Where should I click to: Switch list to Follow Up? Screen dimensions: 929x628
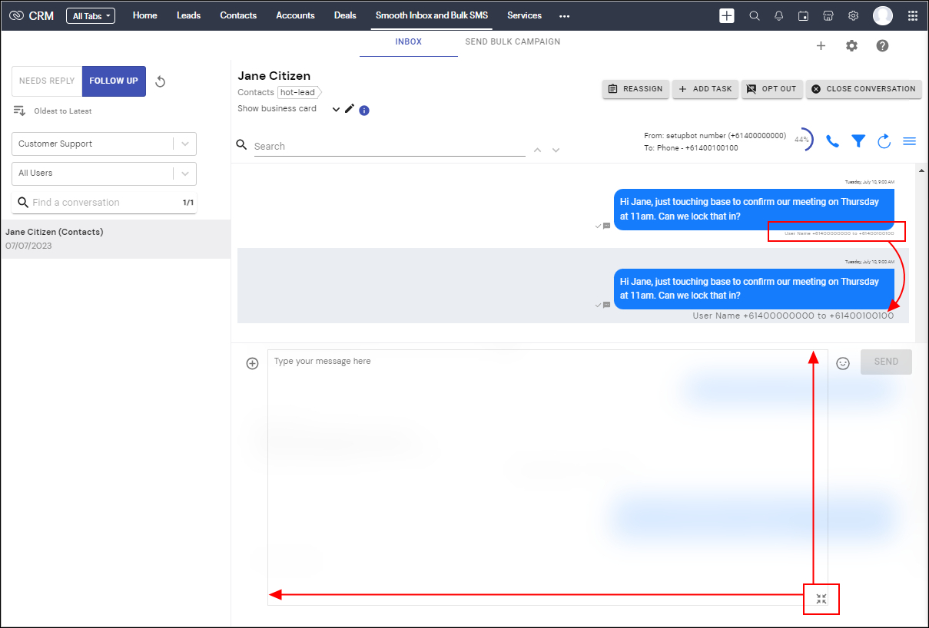(114, 81)
